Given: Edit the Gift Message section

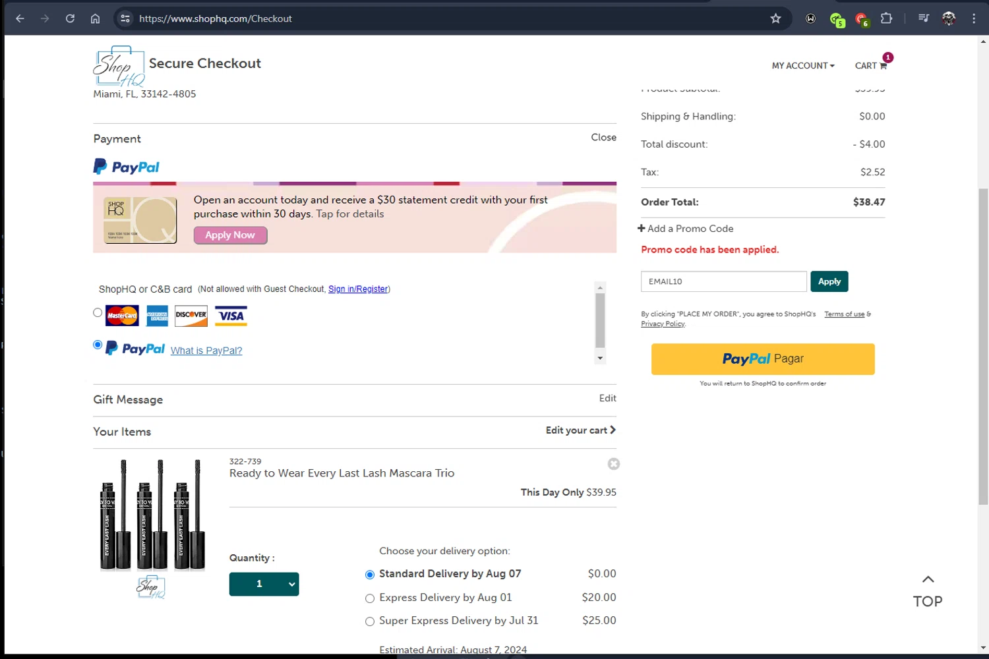Looking at the screenshot, I should pyautogui.click(x=607, y=398).
